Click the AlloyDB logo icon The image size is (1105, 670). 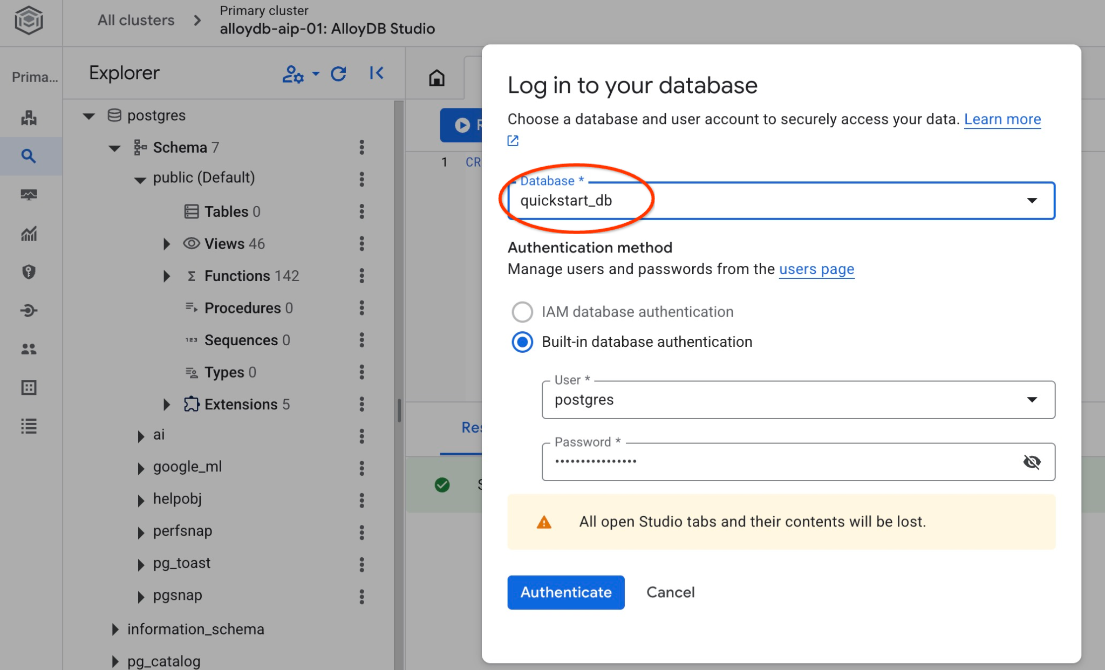29,20
